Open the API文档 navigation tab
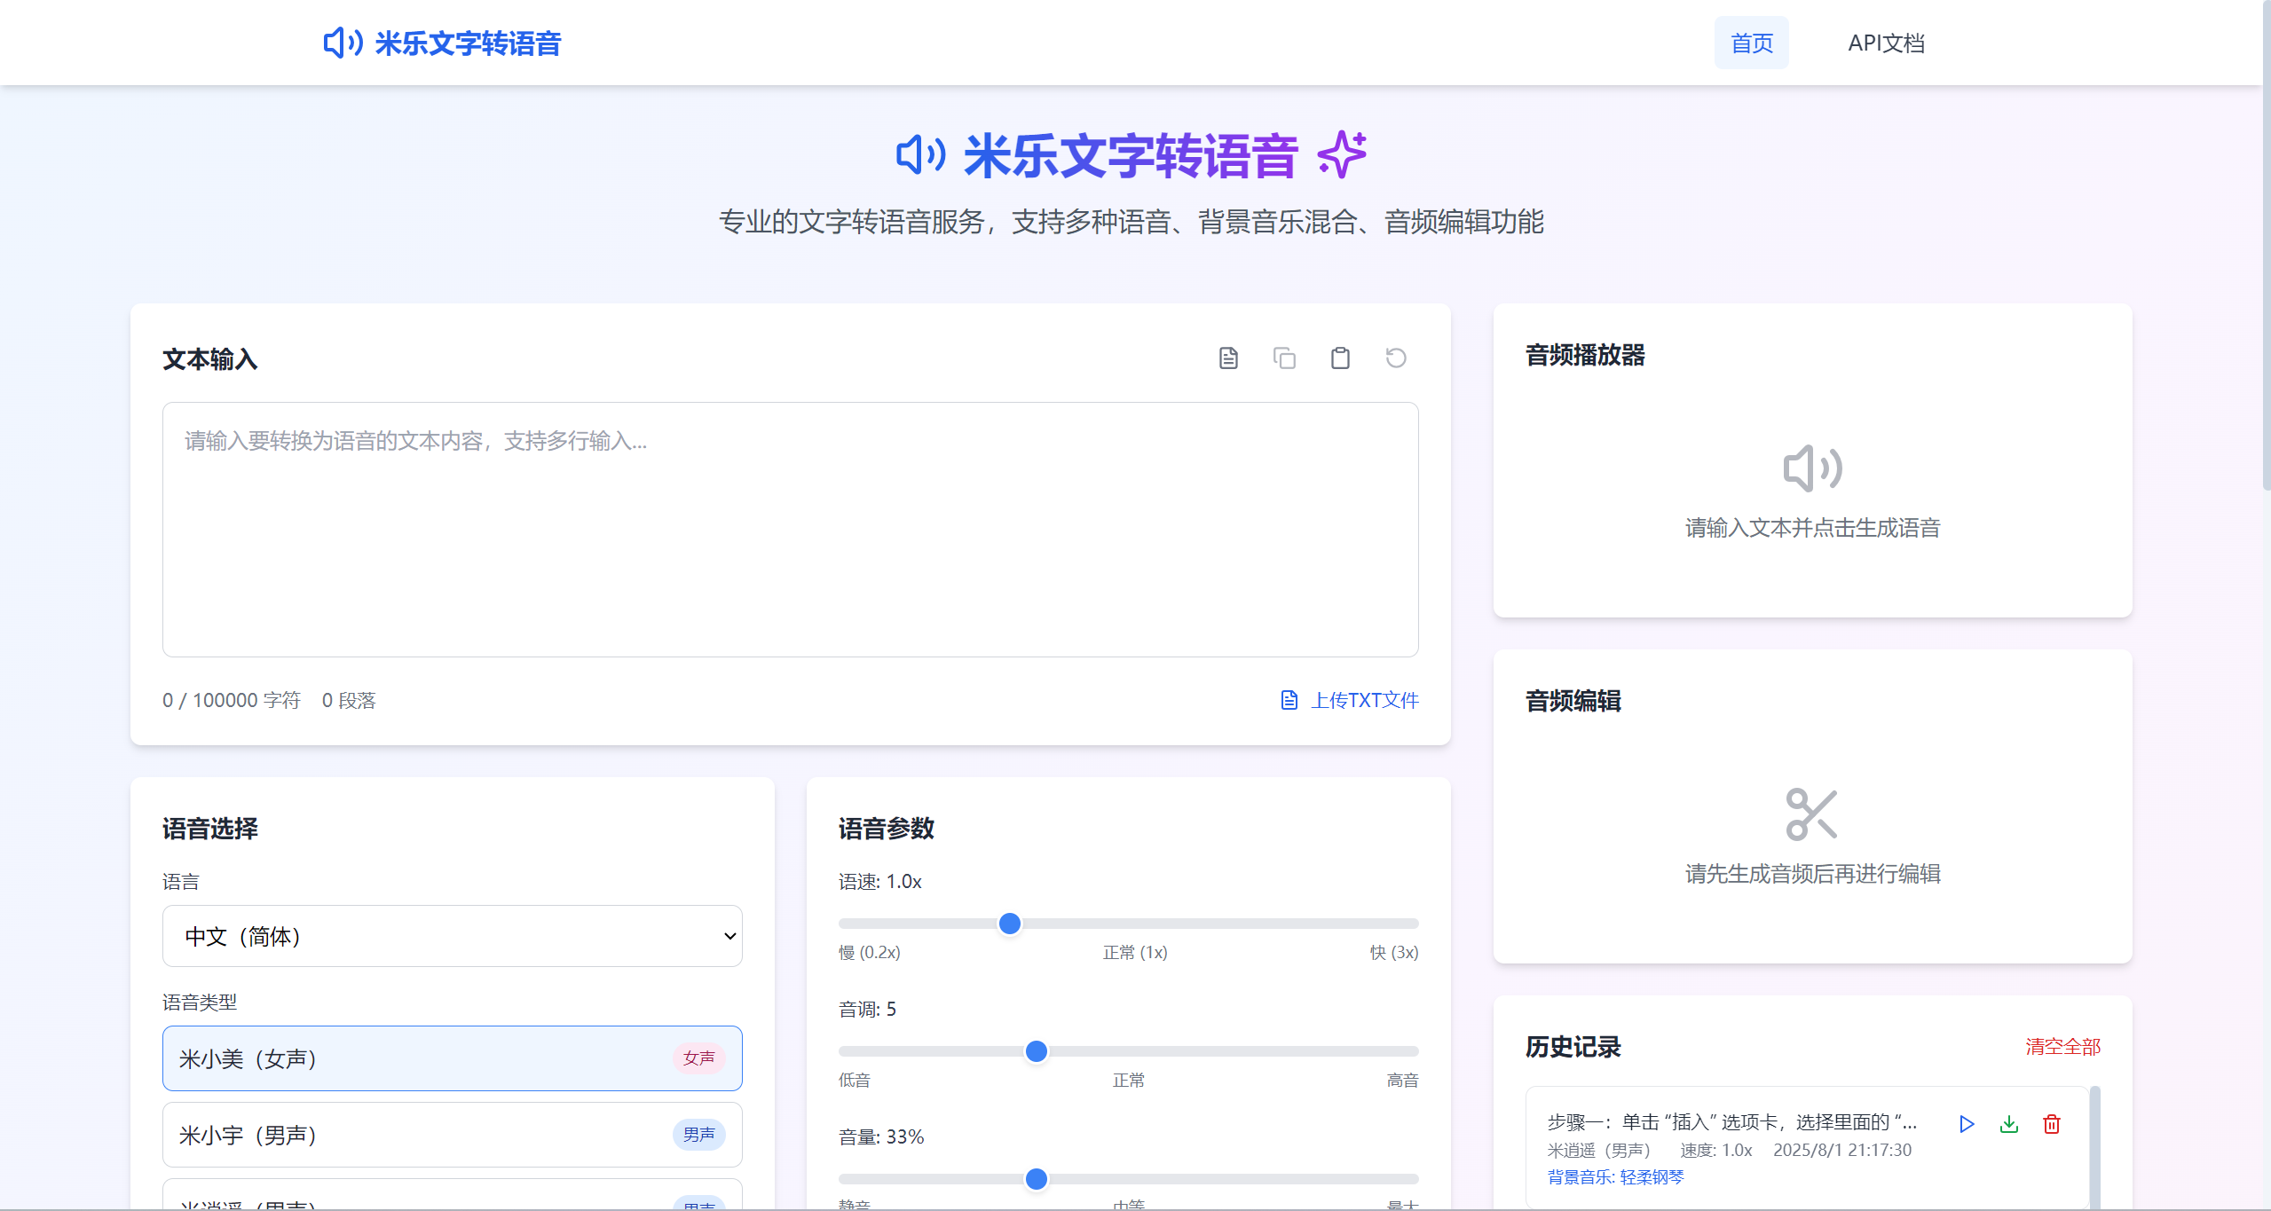This screenshot has width=2271, height=1211. pos(1886,43)
